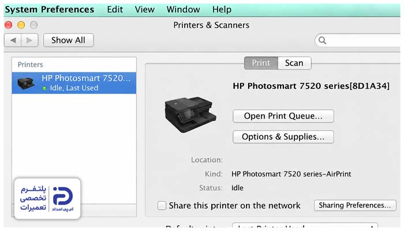Enable Share this printer on the network

coord(162,206)
